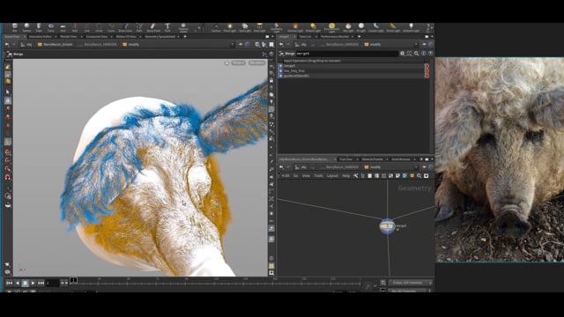
Task: Toggle the second merge input checkbox
Action: 281,70
